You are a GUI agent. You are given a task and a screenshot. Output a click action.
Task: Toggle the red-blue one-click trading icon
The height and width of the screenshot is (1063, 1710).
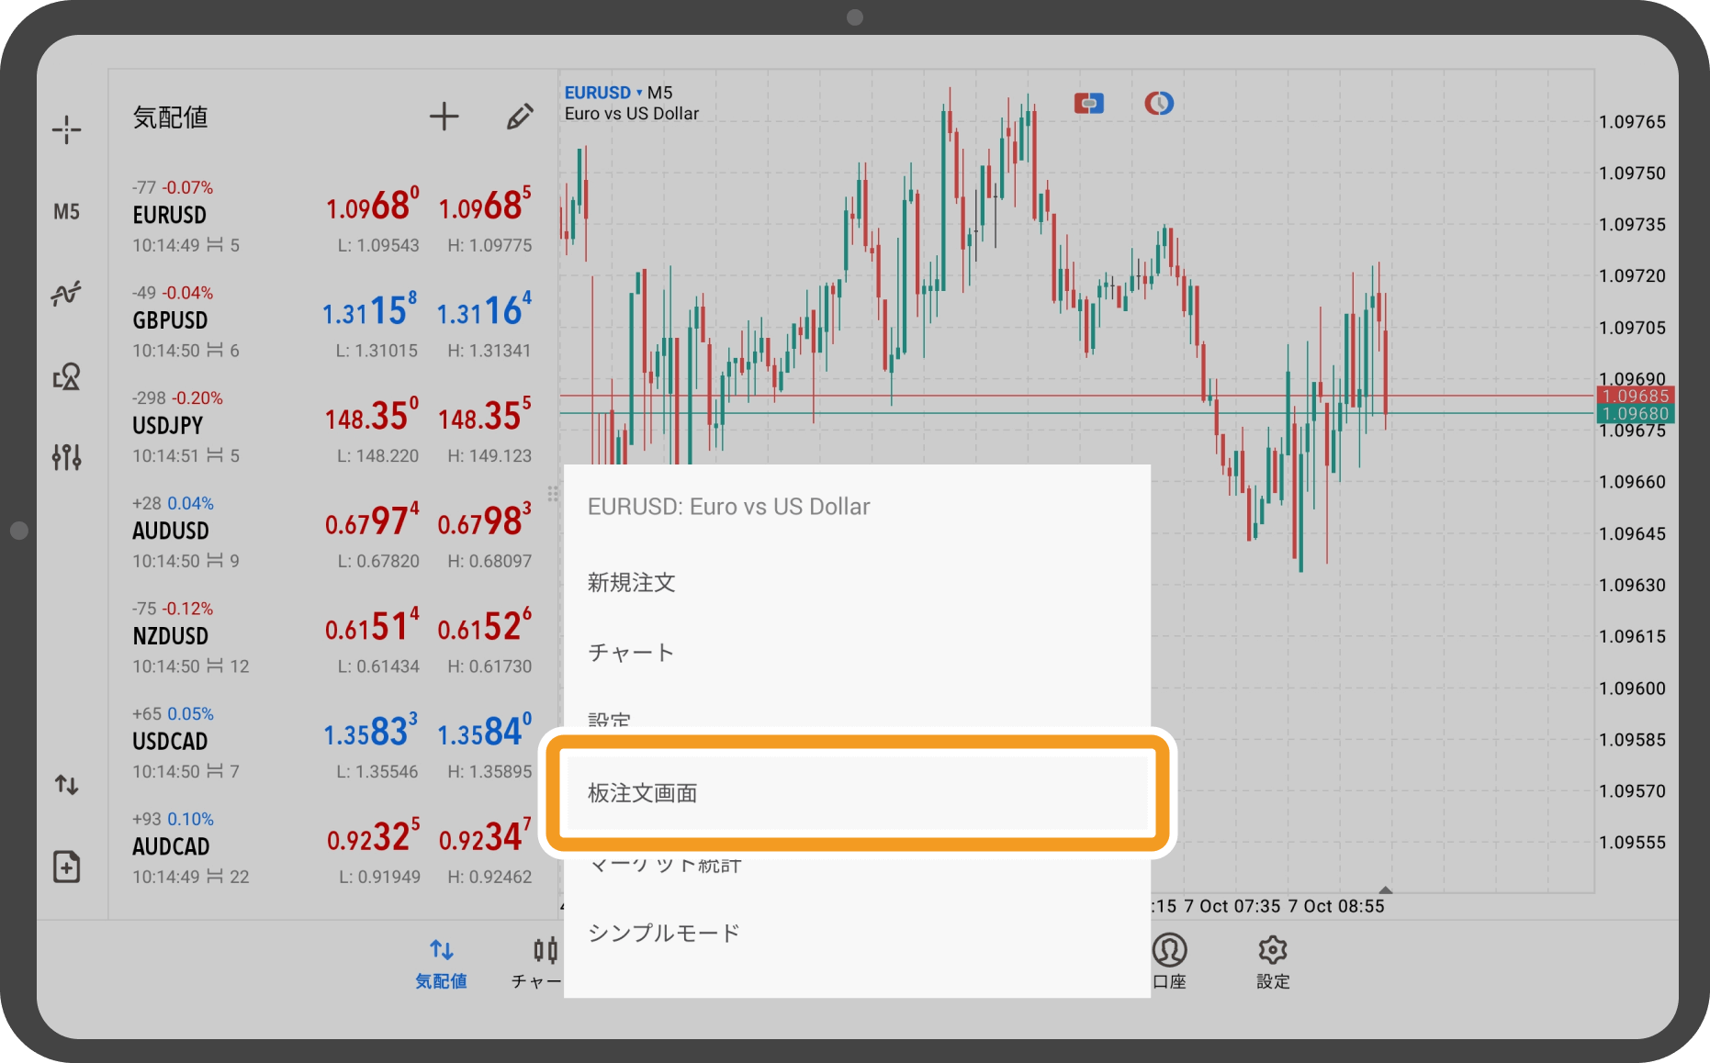click(1088, 104)
